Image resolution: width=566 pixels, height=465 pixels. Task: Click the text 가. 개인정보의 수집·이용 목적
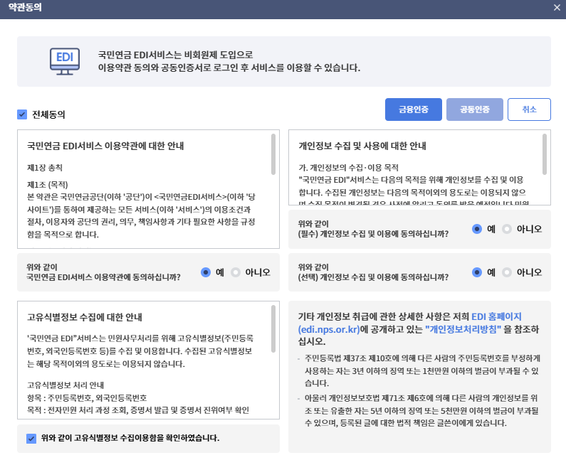348,168
